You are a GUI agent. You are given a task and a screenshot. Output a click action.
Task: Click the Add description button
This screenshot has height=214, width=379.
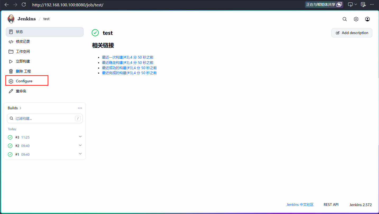[x=352, y=33]
